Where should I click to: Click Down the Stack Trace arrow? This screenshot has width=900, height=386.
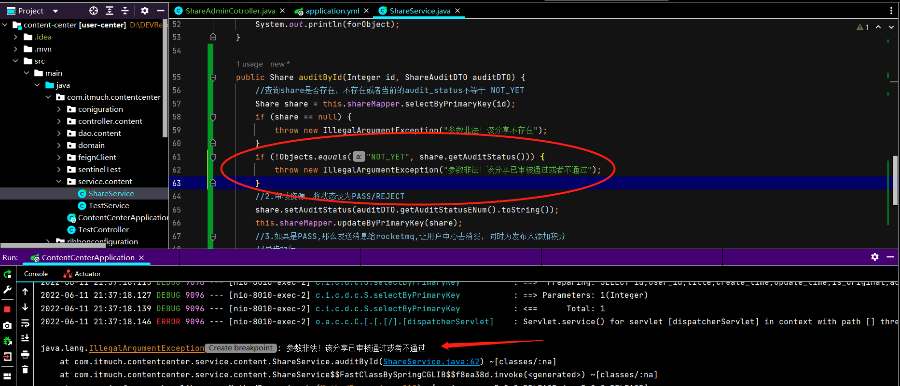point(25,307)
